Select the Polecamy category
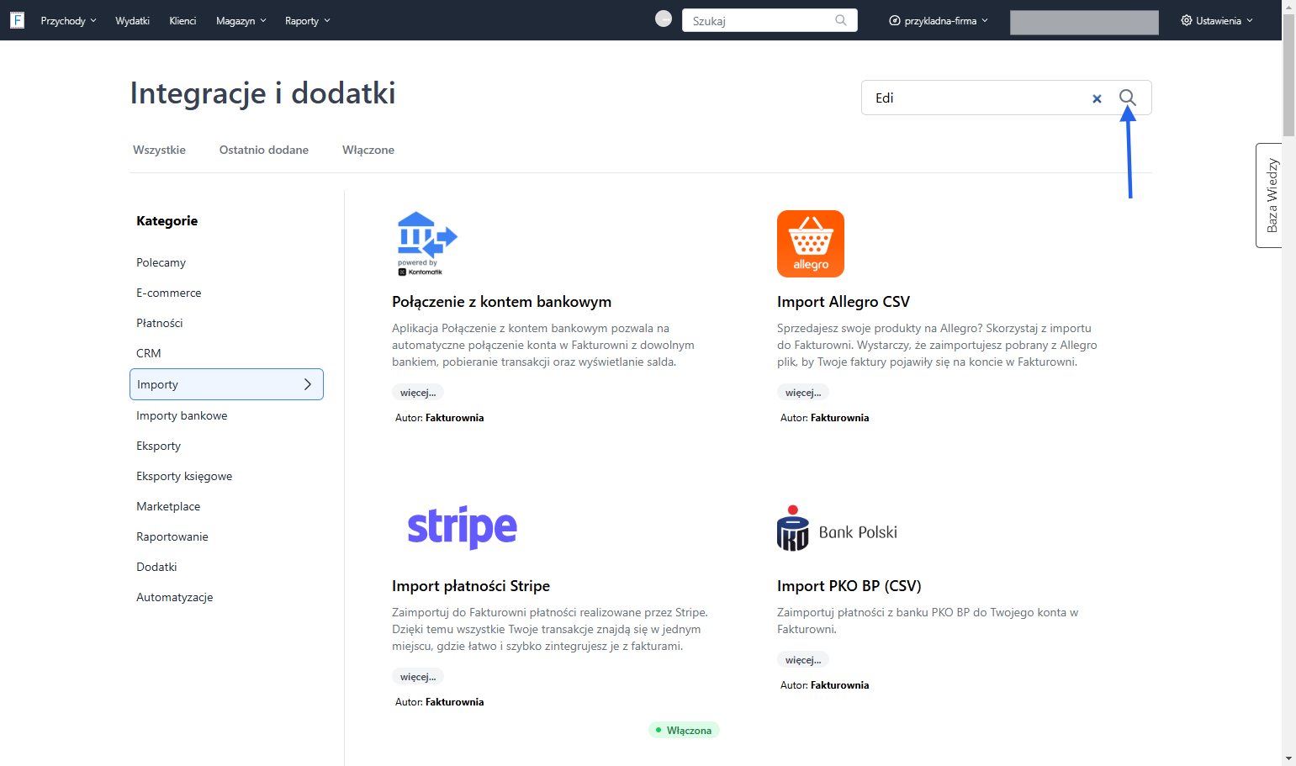Viewport: 1296px width, 766px height. click(x=161, y=262)
